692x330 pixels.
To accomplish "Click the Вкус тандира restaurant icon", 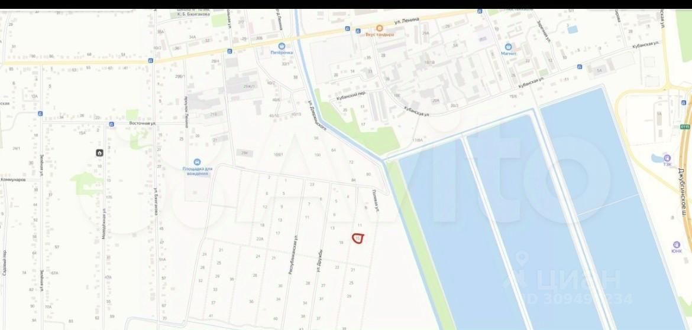I will (x=379, y=28).
